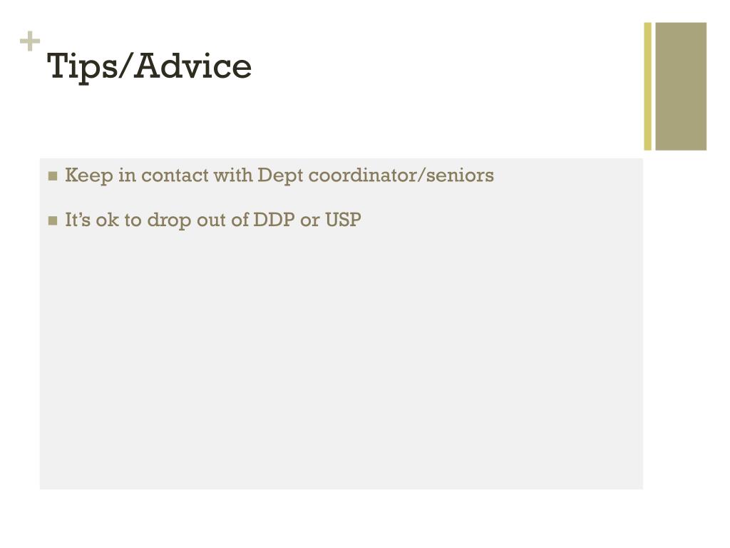The image size is (730, 548).
Task: Click the word "with" in first bullet
Action: pos(233,176)
